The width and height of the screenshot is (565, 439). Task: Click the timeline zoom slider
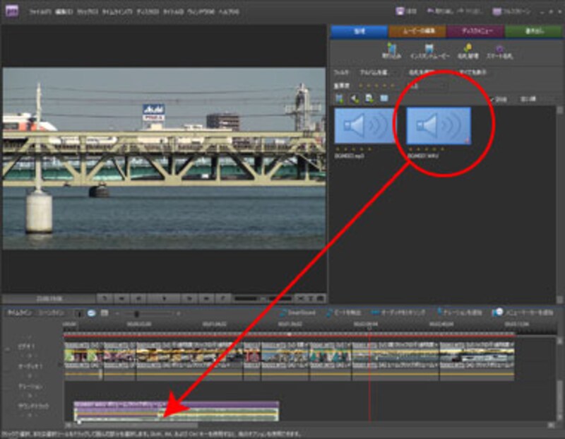click(x=136, y=313)
